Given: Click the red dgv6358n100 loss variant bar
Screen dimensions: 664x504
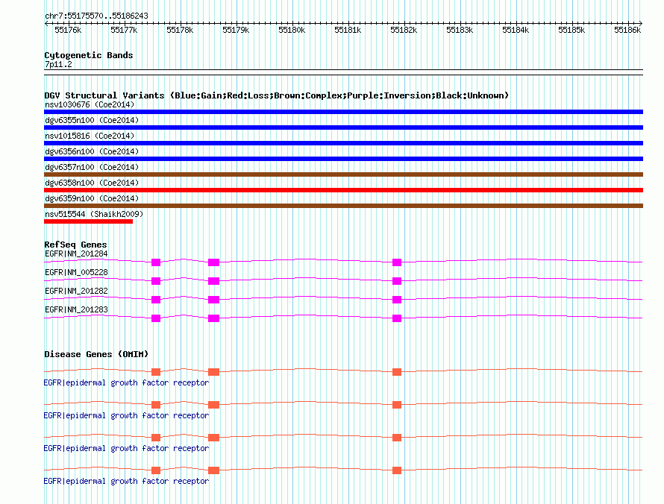Looking at the screenshot, I should coord(343,190).
